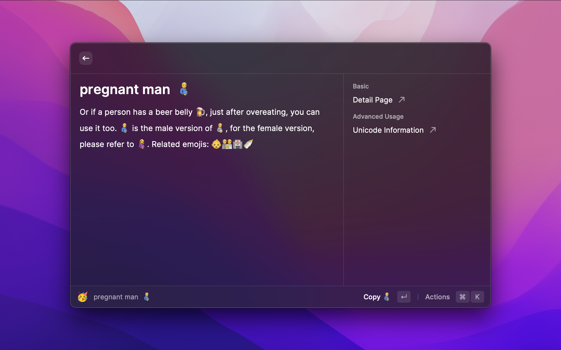Click the back arrow button

pyautogui.click(x=86, y=58)
